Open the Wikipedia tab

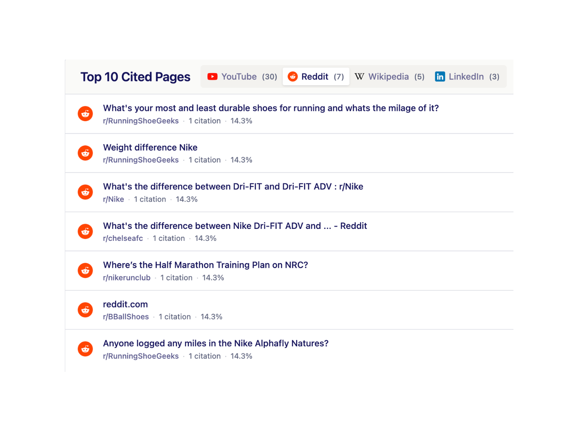pos(390,77)
